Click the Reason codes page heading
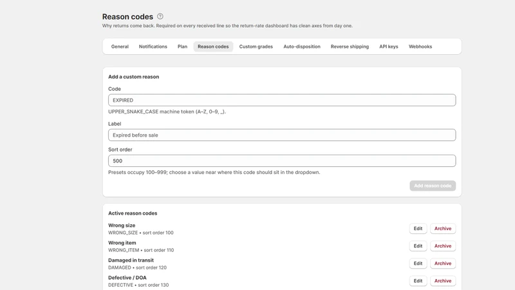515x290 pixels. pyautogui.click(x=127, y=17)
